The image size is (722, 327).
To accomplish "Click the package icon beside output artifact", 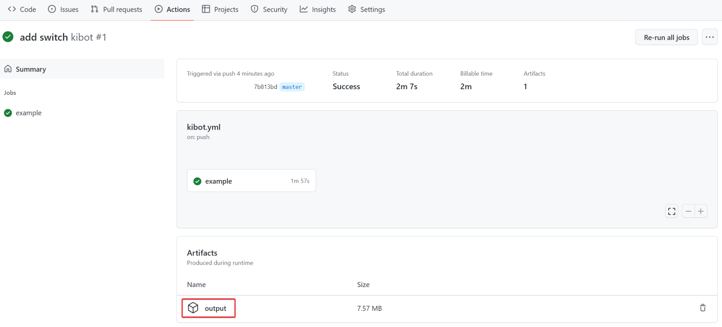I will 193,308.
